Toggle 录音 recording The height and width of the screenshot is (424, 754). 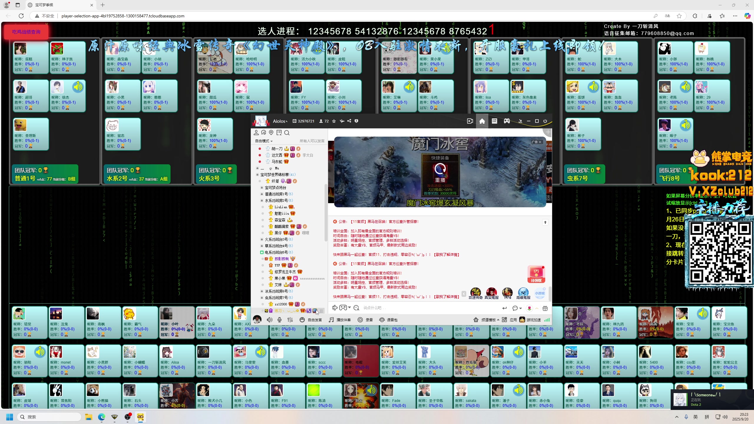point(365,320)
